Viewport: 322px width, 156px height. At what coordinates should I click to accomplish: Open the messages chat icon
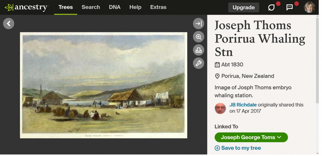(x=290, y=7)
